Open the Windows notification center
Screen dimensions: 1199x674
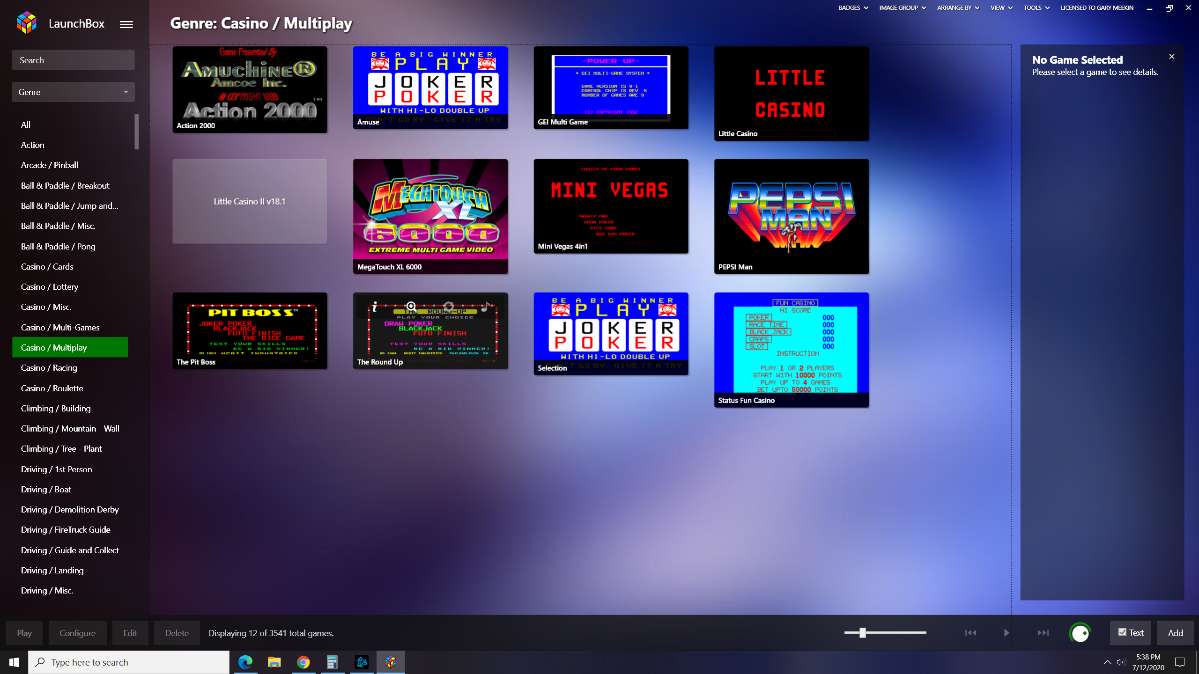[x=1180, y=662]
